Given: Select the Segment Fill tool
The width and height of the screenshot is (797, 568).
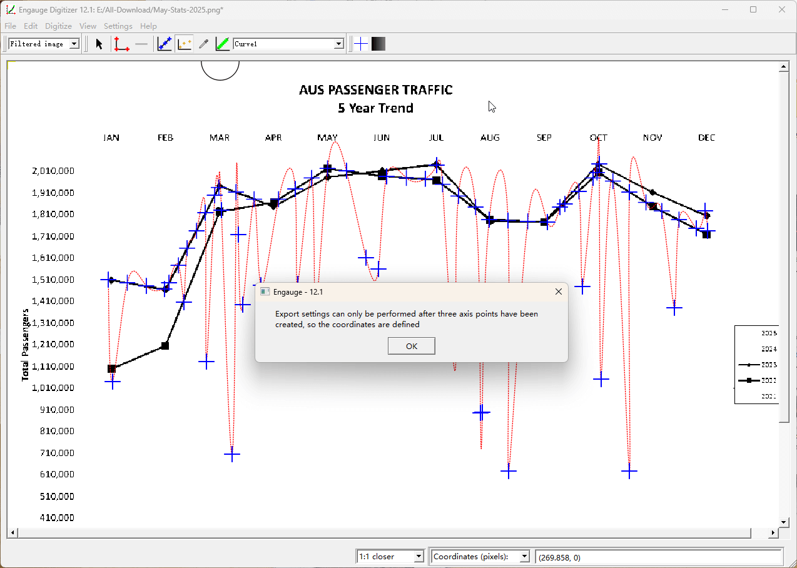Looking at the screenshot, I should pyautogui.click(x=222, y=44).
